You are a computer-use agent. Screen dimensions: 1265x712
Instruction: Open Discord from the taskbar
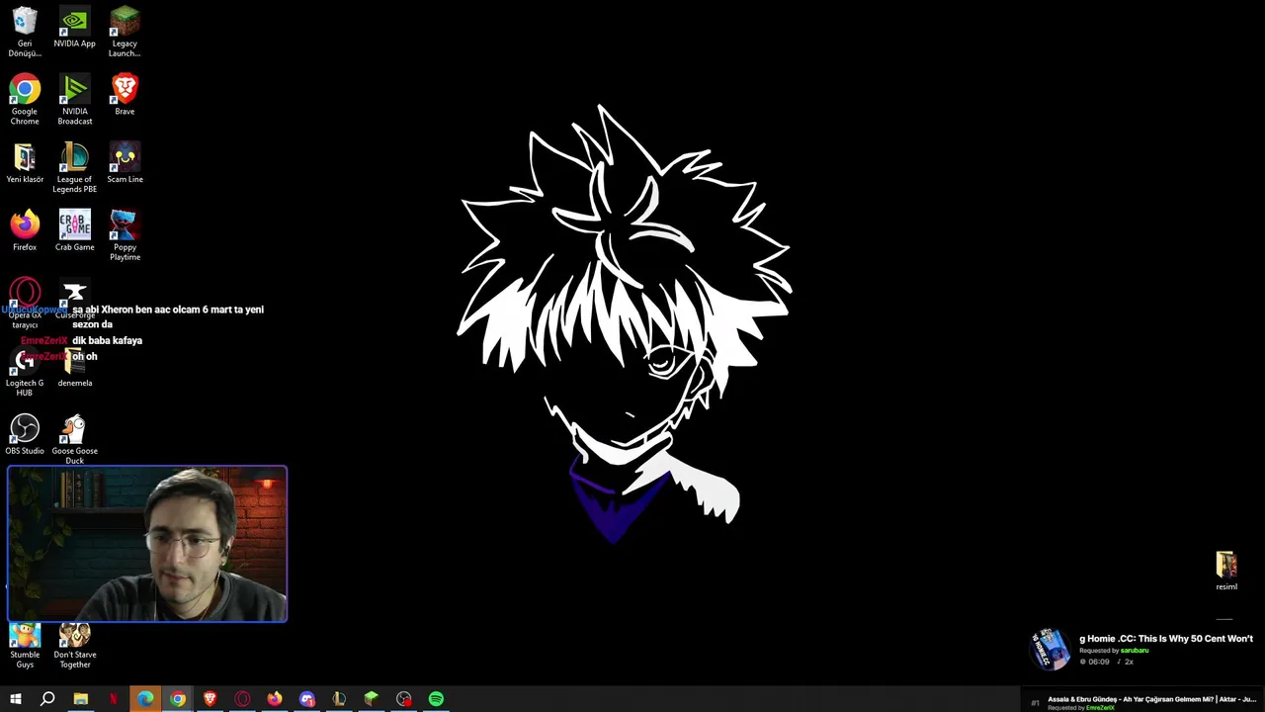point(307,699)
